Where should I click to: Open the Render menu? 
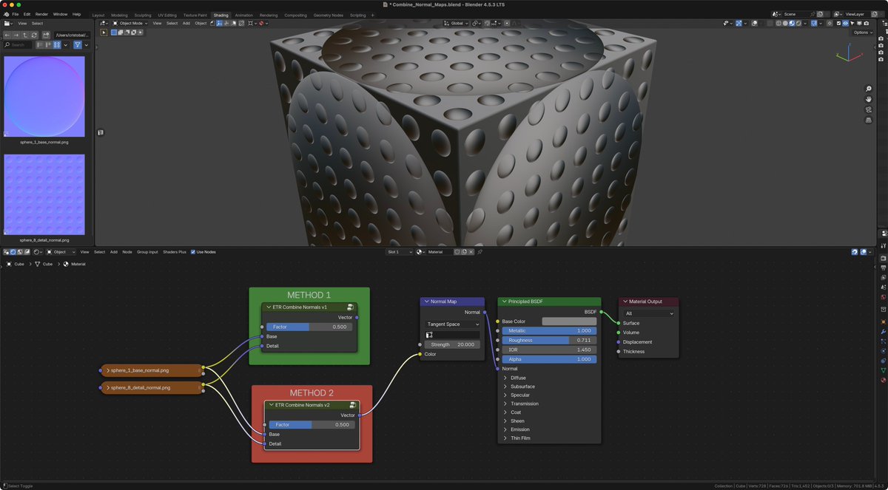[x=41, y=14]
